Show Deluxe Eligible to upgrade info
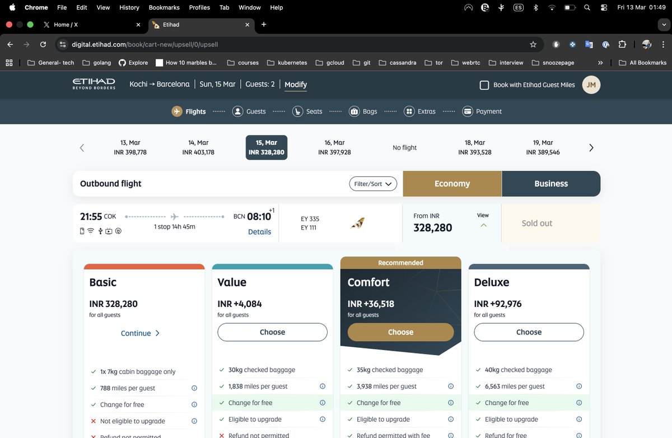 (x=579, y=419)
